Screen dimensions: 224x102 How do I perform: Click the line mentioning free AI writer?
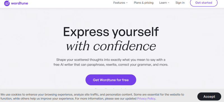pos(111,65)
